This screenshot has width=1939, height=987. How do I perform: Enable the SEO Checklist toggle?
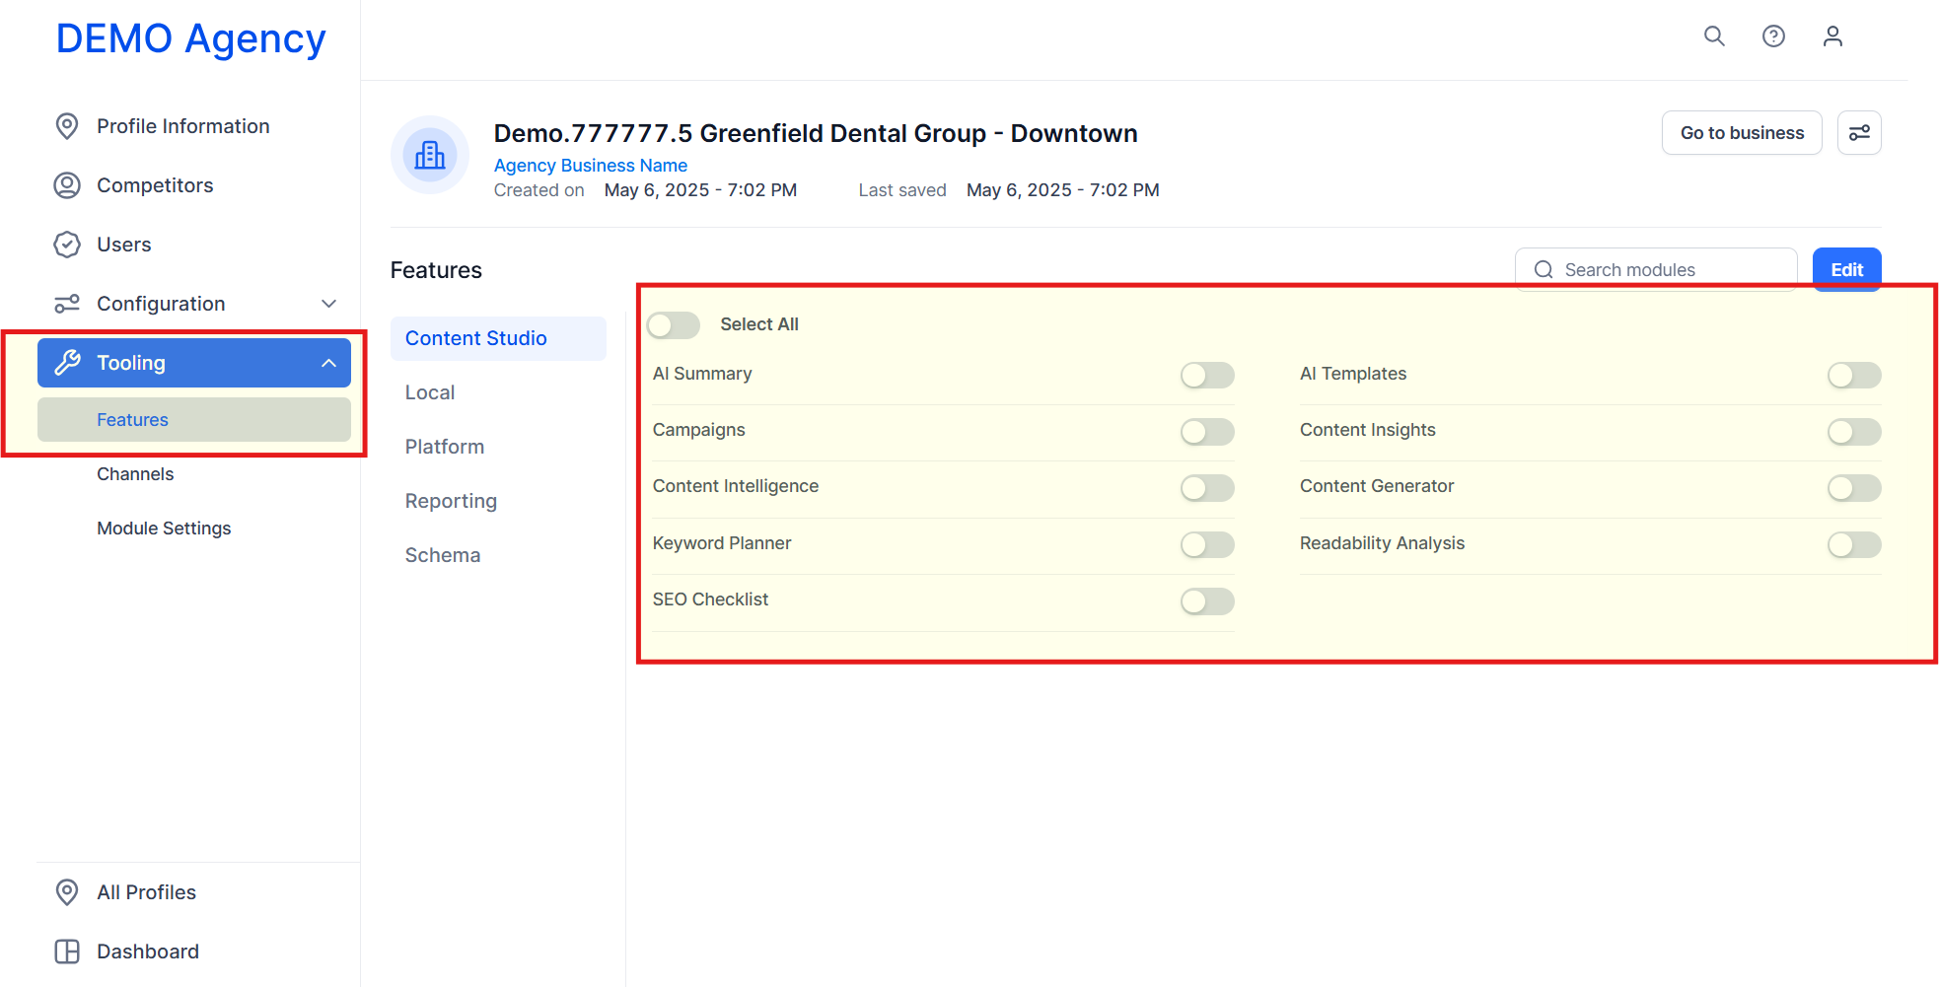(1207, 600)
